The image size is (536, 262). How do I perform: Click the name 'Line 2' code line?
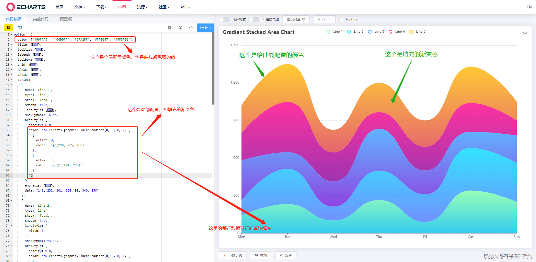(39, 206)
